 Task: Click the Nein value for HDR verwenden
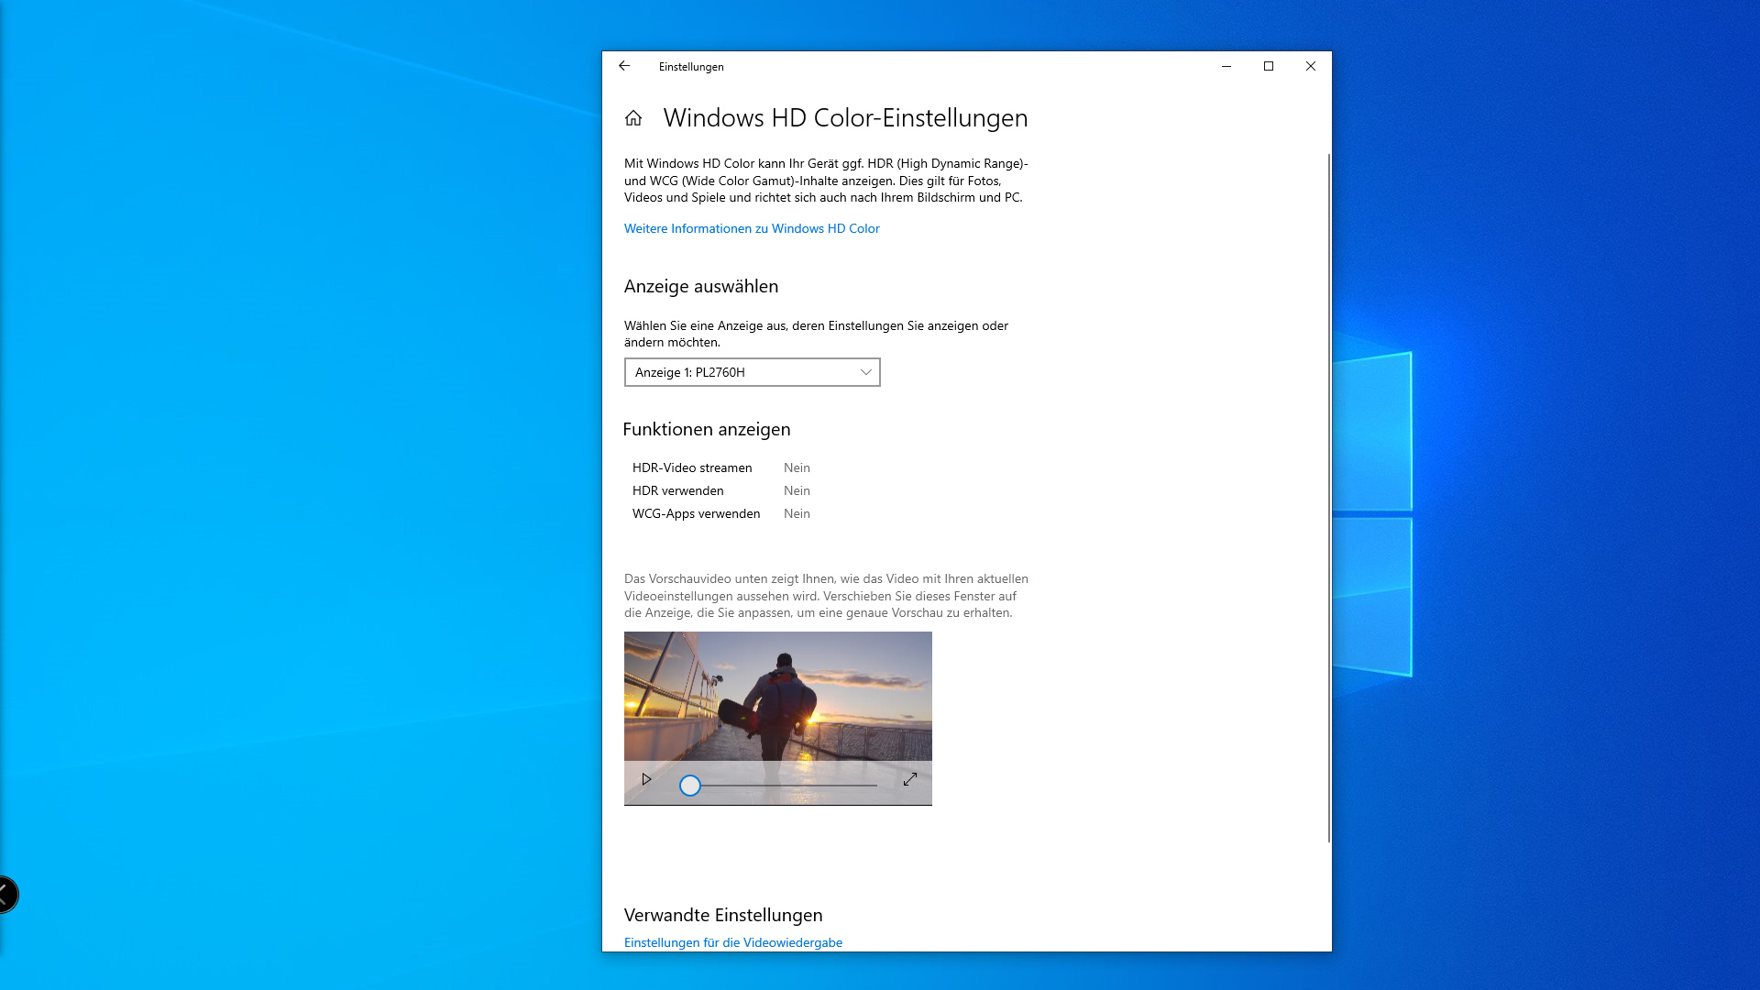[x=797, y=490]
